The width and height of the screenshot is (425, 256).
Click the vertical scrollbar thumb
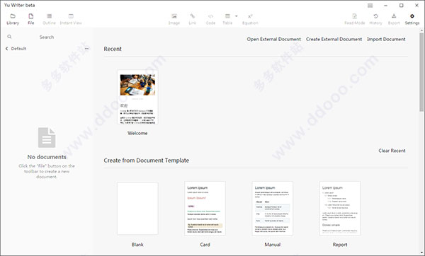click(421, 71)
